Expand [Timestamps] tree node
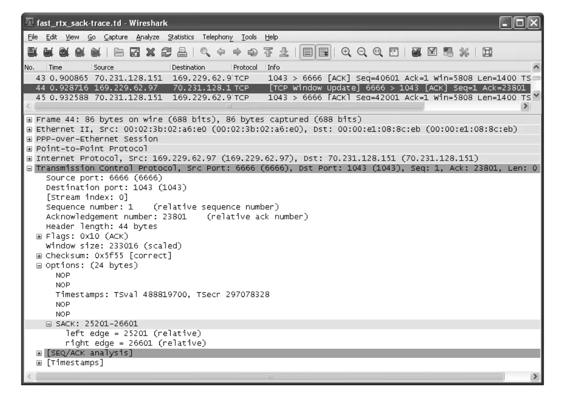 coord(39,363)
